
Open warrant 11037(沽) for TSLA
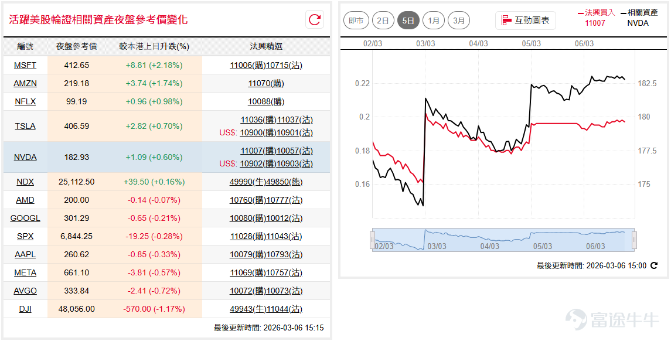coord(295,120)
